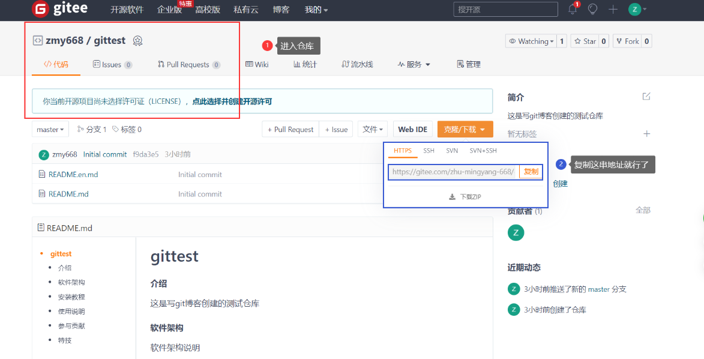
Task: Click the Gitee logo in header
Action: (x=59, y=9)
